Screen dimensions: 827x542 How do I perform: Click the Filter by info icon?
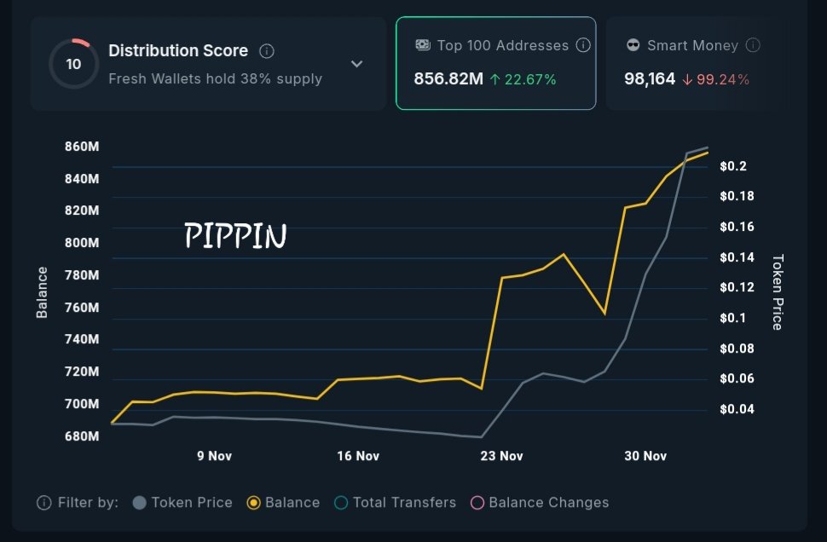[x=44, y=503]
